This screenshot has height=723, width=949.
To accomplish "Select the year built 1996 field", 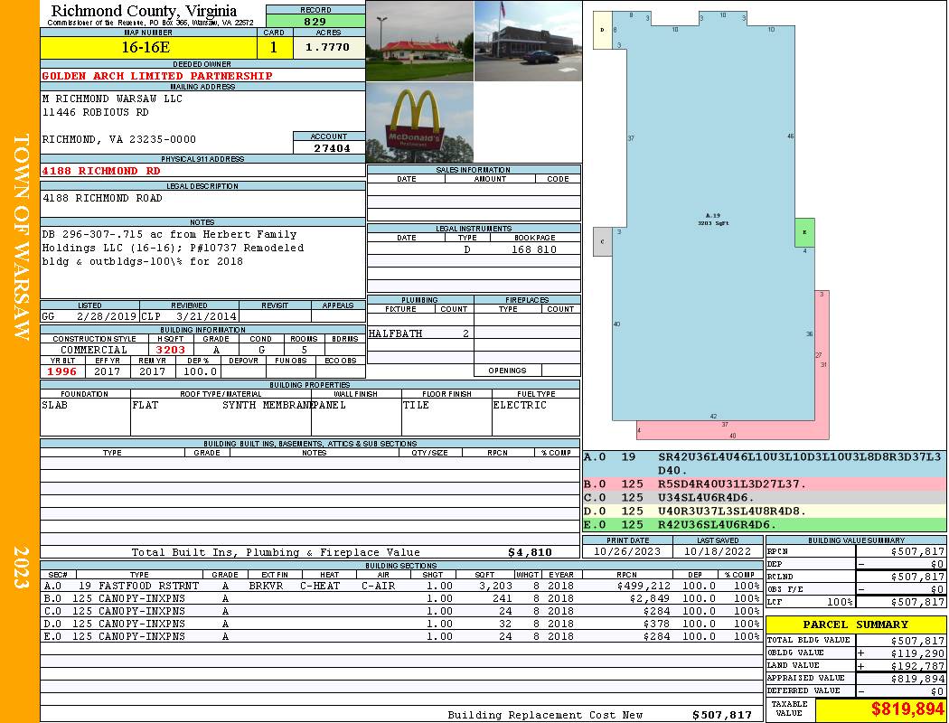I will coord(62,371).
